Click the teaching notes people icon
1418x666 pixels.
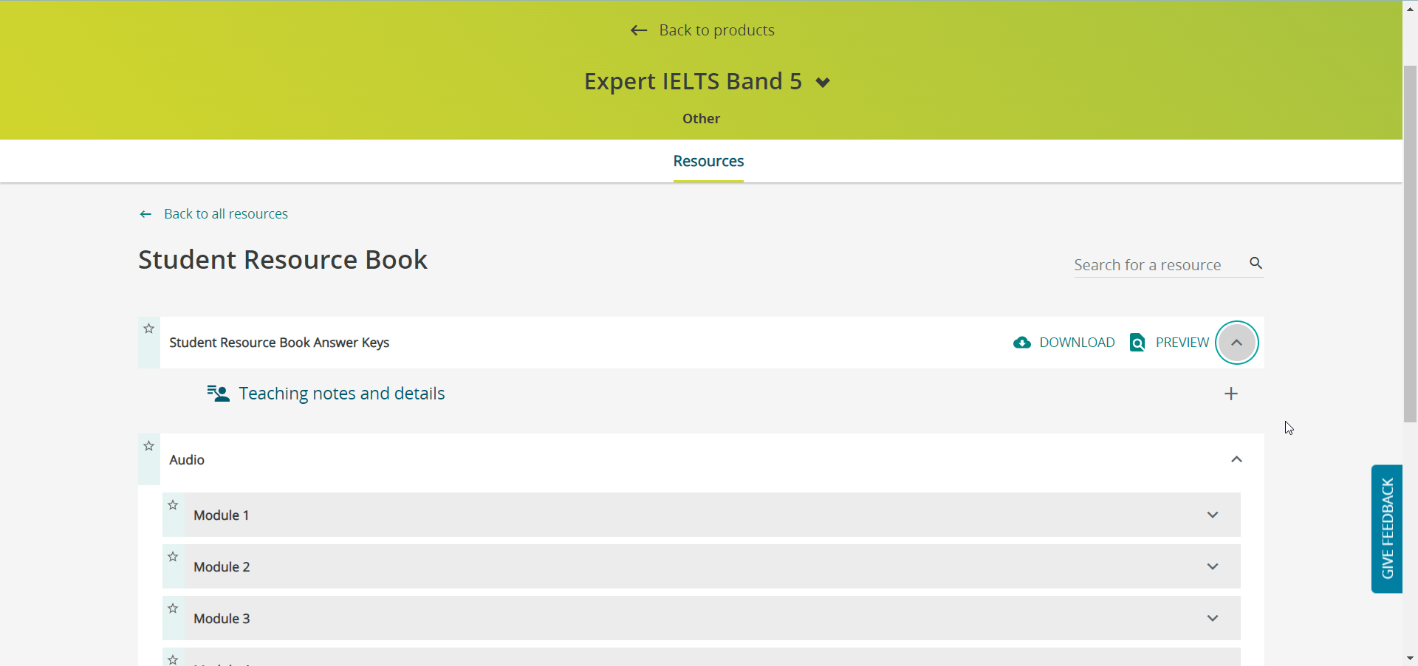click(218, 394)
